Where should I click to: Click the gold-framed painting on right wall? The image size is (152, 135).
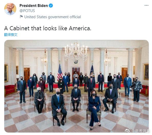coord(146,72)
